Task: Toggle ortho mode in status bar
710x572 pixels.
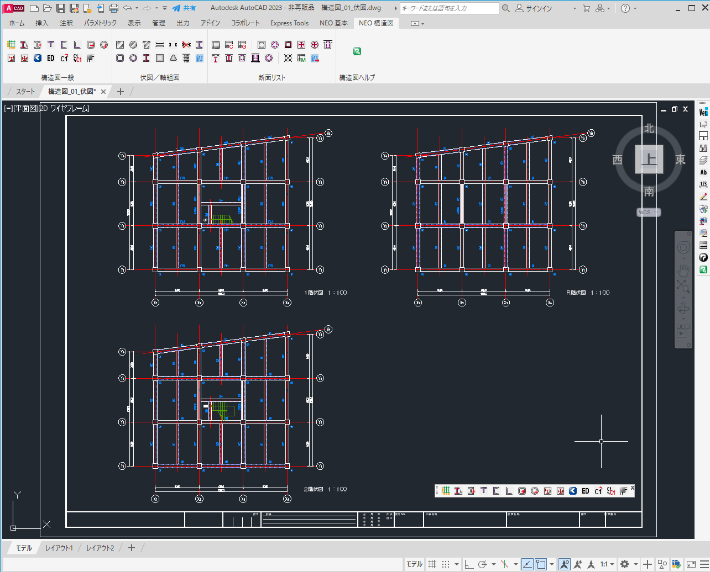Action: point(469,564)
